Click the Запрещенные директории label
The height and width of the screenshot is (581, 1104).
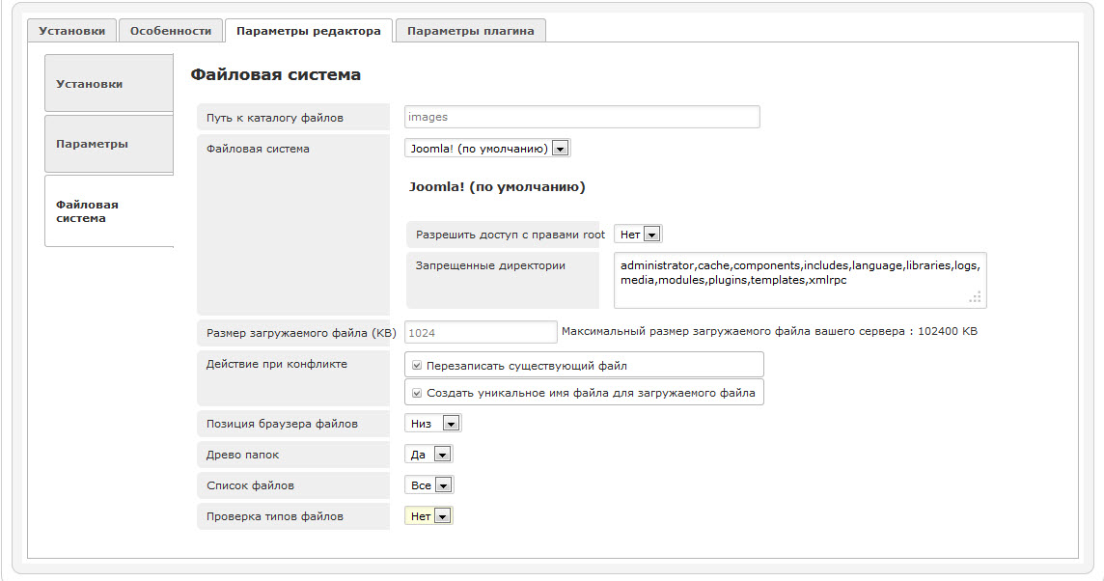click(490, 265)
